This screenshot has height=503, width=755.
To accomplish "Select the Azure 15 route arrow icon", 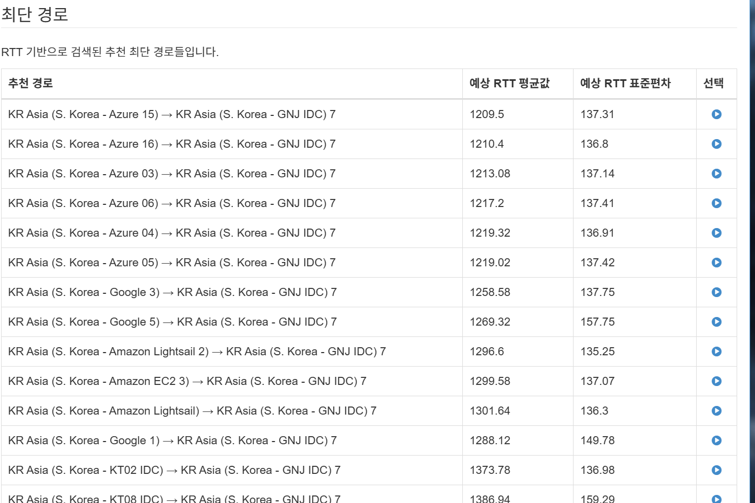I will (x=716, y=114).
